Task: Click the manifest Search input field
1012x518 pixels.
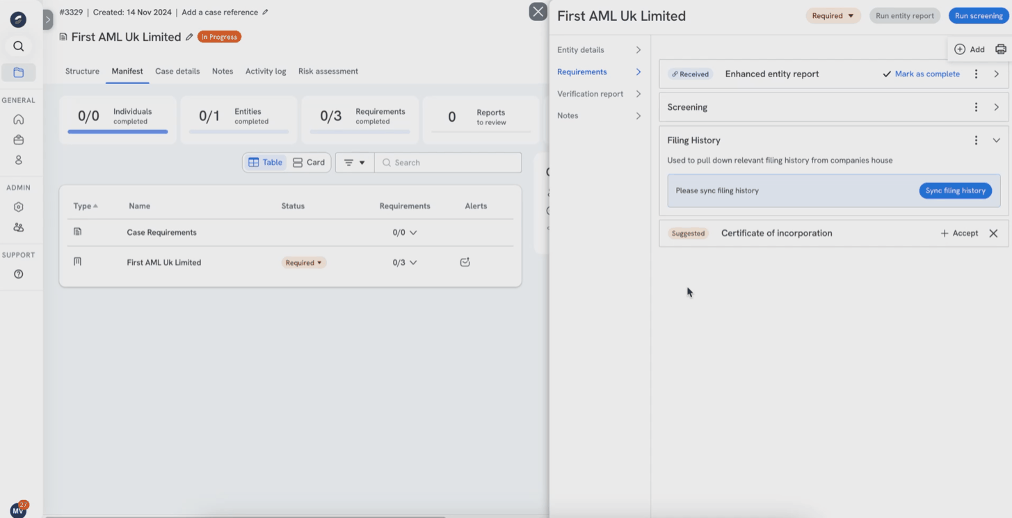Action: (x=448, y=163)
